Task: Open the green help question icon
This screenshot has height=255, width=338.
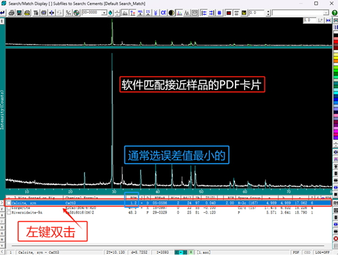Action: coord(335,13)
